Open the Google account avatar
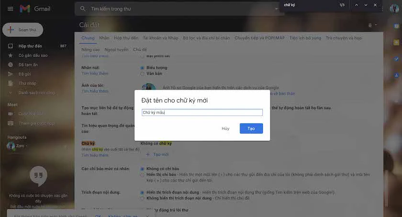This screenshot has width=402, height=217. coord(394,9)
